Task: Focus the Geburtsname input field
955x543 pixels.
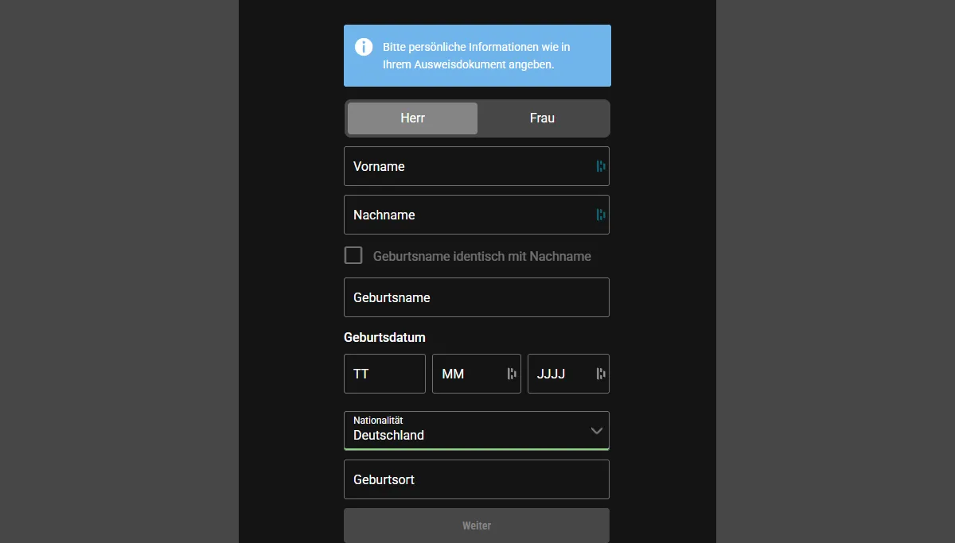Action: click(x=477, y=297)
